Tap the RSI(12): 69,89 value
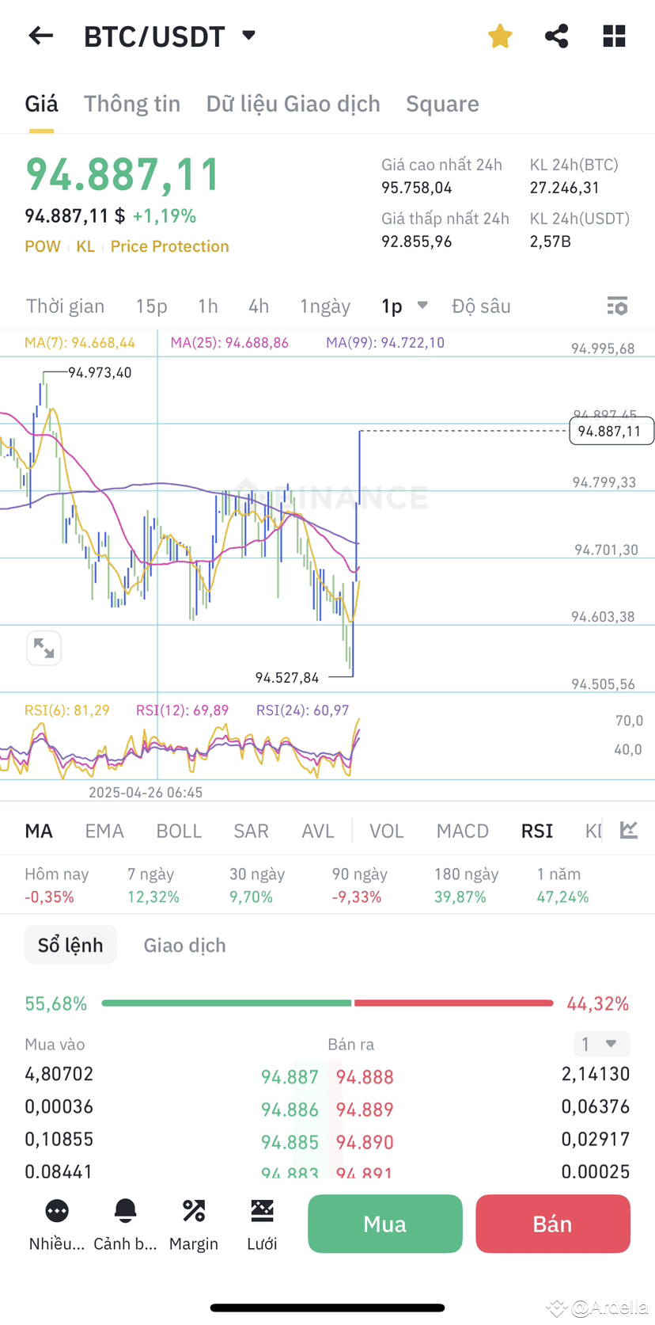Viewport: 655px width, 1325px height. (x=182, y=710)
